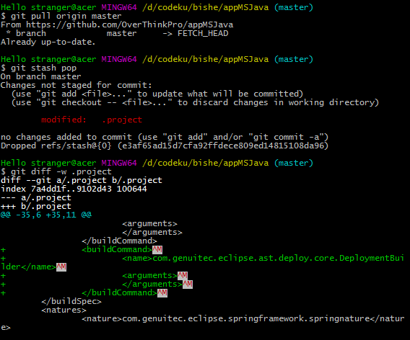This screenshot has height=340, width=410.
Task: Click the red 'modified: .project' entry
Action: [92, 120]
